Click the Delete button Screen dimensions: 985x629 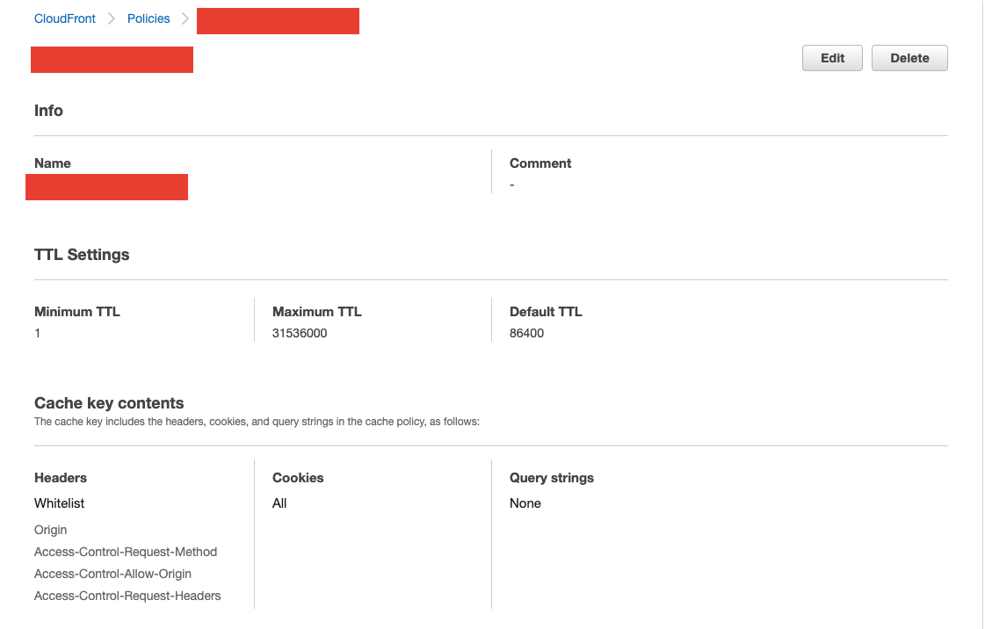pos(909,57)
